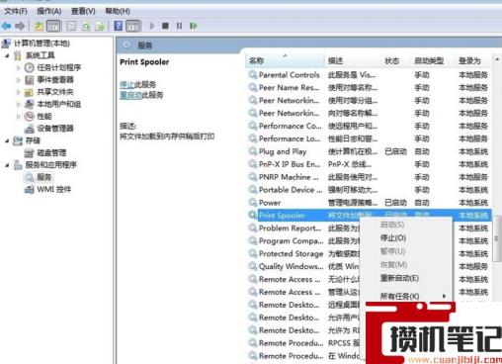This screenshot has width=502, height=364.
Task: Select the Peer Name Res... service row
Action: coord(369,88)
